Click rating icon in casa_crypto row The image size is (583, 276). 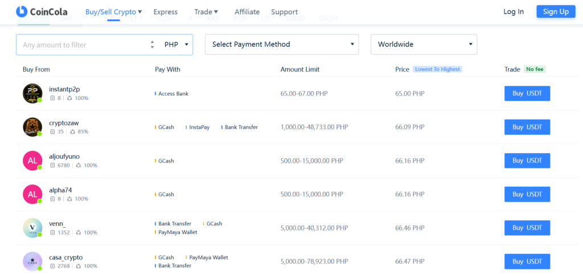click(x=79, y=266)
